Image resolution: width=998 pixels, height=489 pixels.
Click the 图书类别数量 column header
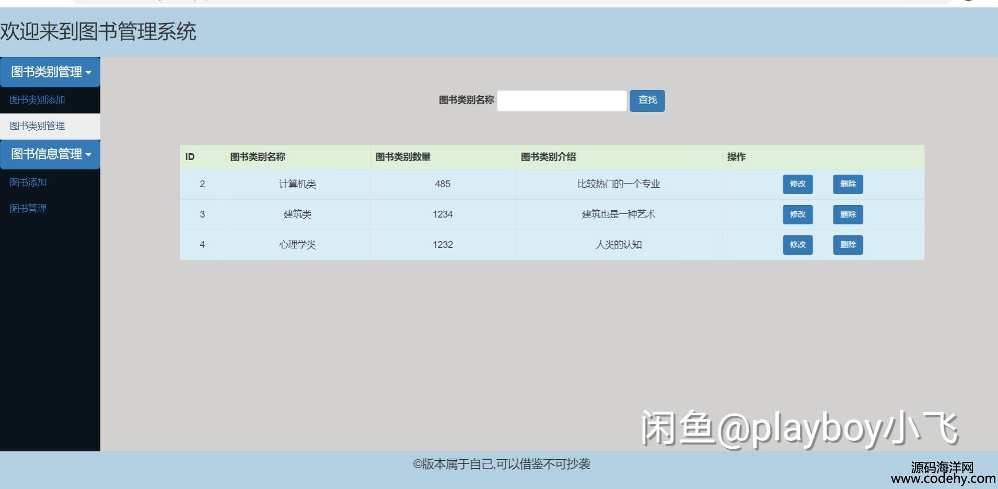pyautogui.click(x=443, y=157)
